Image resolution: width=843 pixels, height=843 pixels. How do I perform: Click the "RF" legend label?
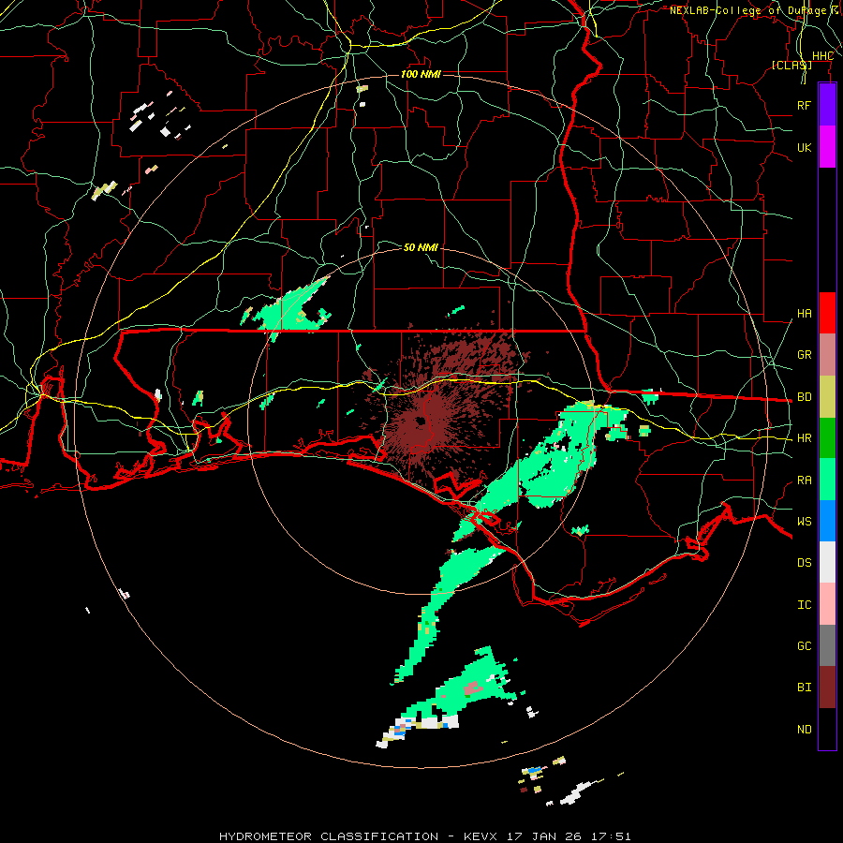coord(804,105)
